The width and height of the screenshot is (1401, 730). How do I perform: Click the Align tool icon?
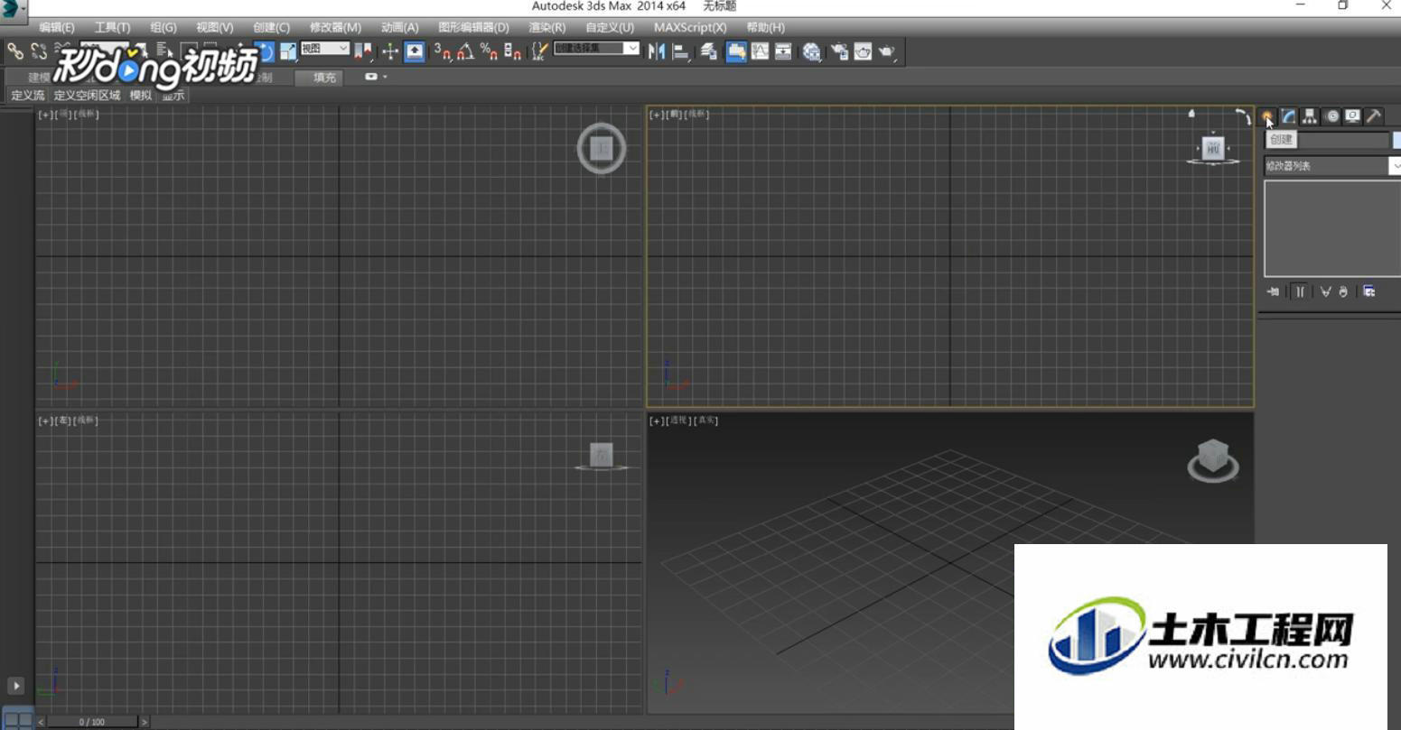(681, 51)
